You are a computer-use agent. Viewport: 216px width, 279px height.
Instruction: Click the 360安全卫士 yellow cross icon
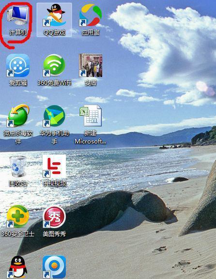pyautogui.click(x=18, y=217)
